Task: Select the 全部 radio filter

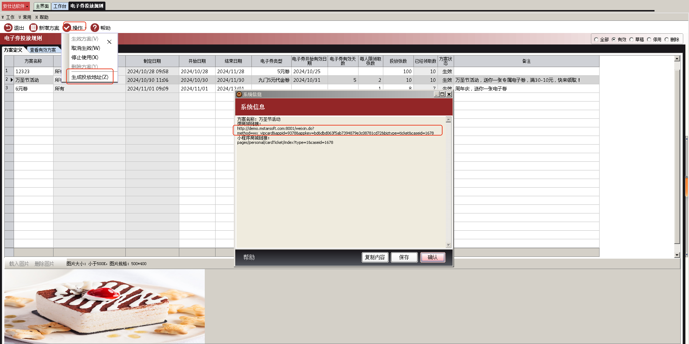Action: coord(596,39)
